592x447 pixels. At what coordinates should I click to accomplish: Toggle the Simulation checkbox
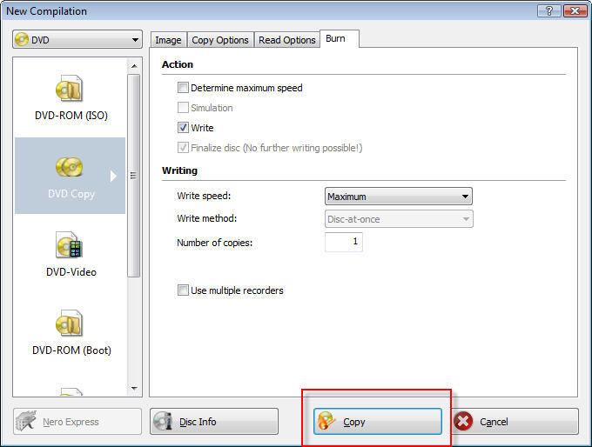click(183, 108)
